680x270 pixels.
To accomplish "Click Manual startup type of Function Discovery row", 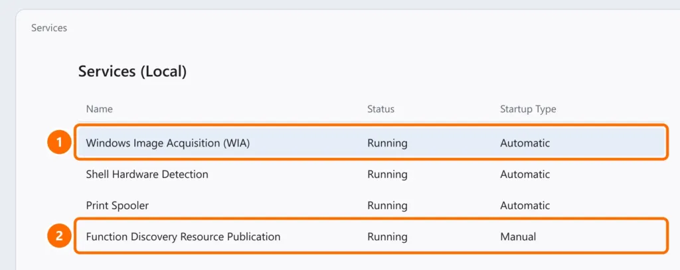I will pos(518,237).
